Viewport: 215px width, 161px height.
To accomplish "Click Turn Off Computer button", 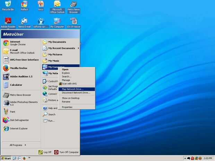I will tap(66, 152).
